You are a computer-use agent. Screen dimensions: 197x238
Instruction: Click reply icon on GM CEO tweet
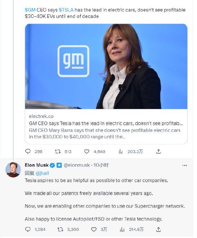(x=28, y=151)
